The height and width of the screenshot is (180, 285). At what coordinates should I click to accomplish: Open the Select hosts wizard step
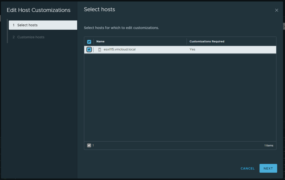(x=43, y=25)
